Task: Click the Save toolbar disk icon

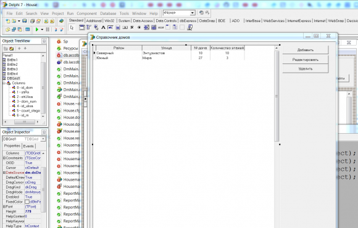Action: [24, 21]
